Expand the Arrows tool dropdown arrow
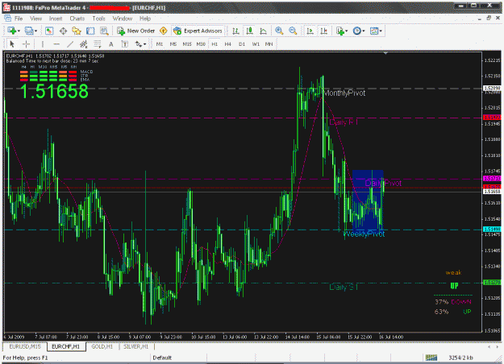The height and width of the screenshot is (364, 504). click(x=145, y=44)
